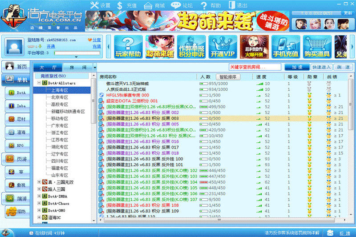Open the 购买道具 shopping cart icon

click(x=317, y=47)
